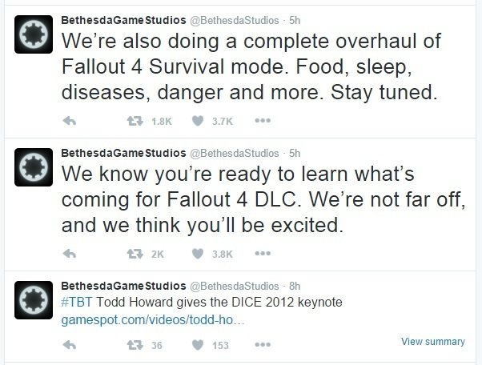Image resolution: width=482 pixels, height=365 pixels.
Task: Retweet the DICE 2012 keynote tweet
Action: point(135,345)
